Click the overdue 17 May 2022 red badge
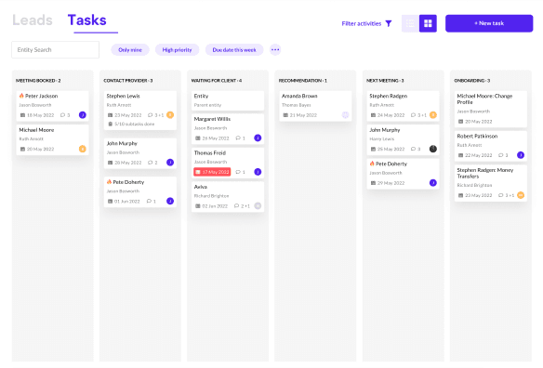Screen dimensions: 543x368 [x=212, y=172]
